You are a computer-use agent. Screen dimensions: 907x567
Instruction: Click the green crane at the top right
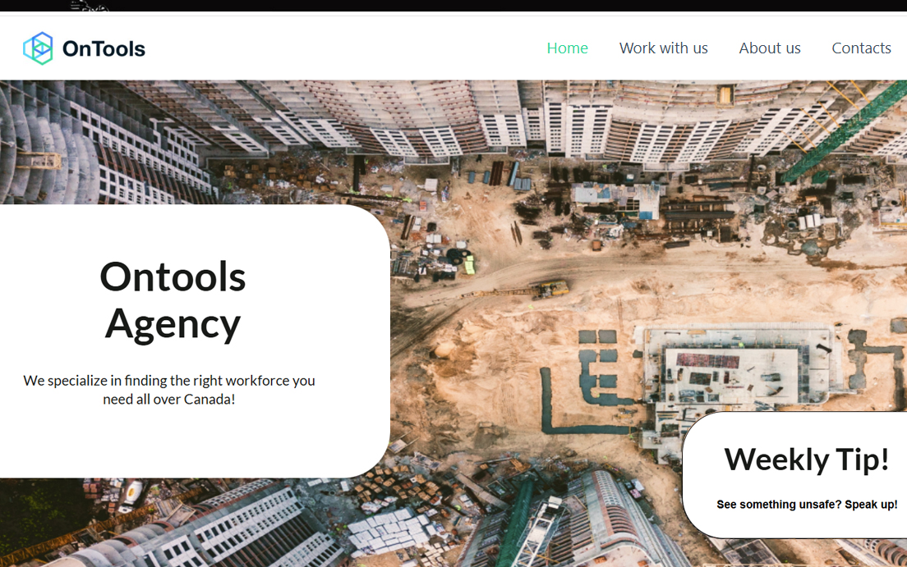pyautogui.click(x=838, y=131)
